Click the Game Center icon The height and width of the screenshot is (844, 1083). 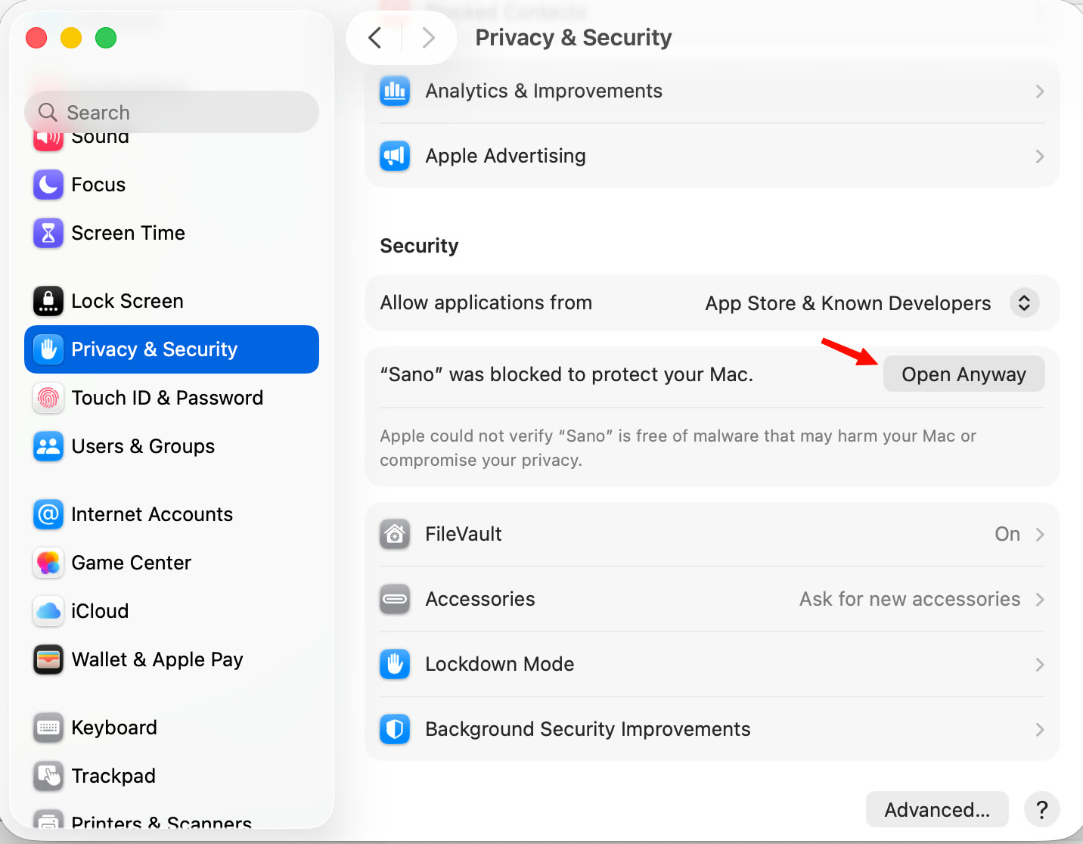(x=48, y=563)
